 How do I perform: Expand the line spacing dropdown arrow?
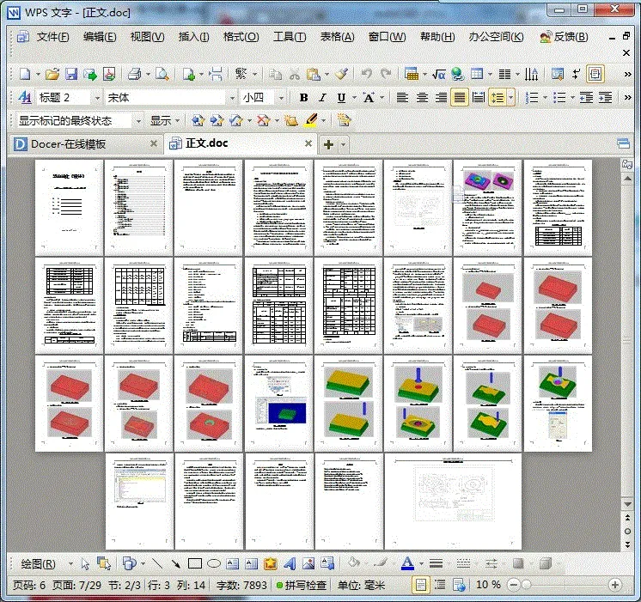[x=511, y=98]
